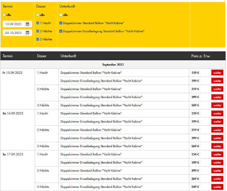The width and height of the screenshot is (227, 191).
Task: Uncheck the "1 Nacht" duration filter
Action: (x=38, y=23)
